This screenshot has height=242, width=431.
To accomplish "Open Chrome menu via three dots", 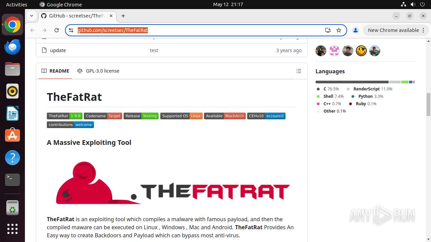I will [x=423, y=30].
